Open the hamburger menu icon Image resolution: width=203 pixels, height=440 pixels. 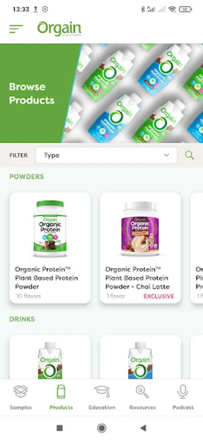coord(16,29)
